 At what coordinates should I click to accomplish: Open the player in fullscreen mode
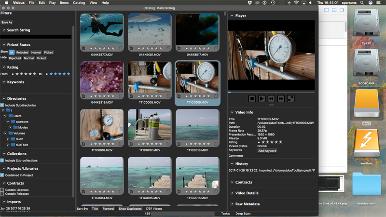pyautogui.click(x=290, y=98)
